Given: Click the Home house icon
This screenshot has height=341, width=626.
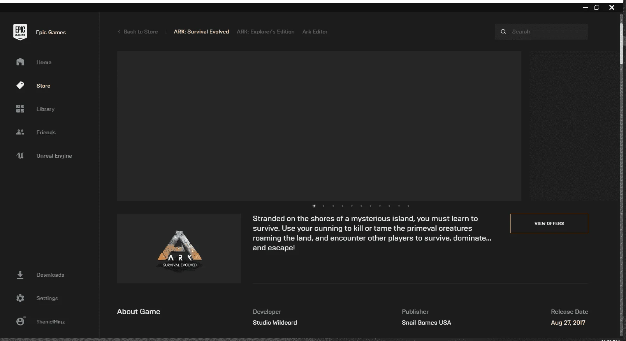Looking at the screenshot, I should click(20, 62).
